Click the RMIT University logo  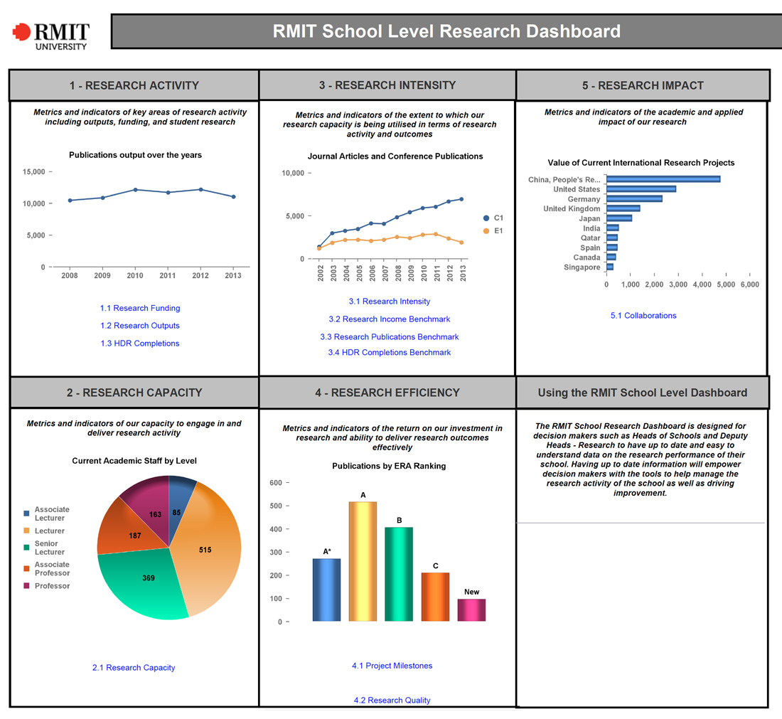point(51,36)
